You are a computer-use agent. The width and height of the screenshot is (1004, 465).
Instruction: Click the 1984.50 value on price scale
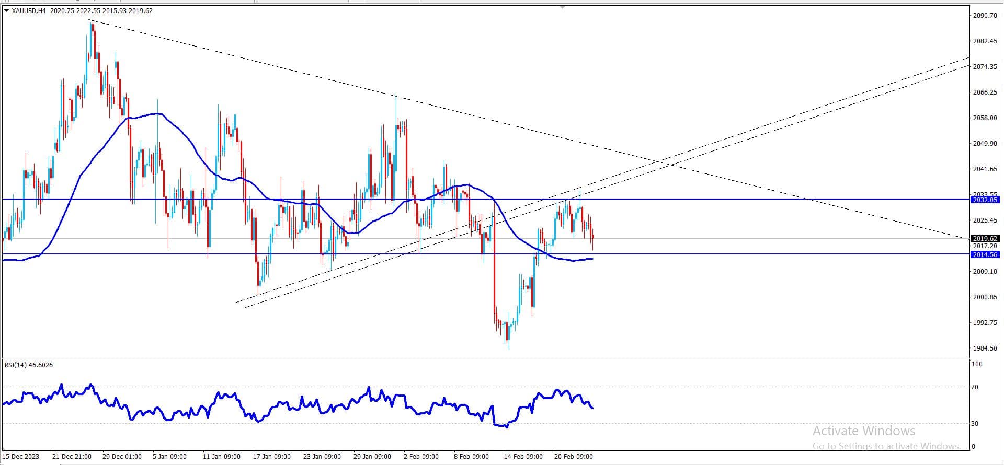pyautogui.click(x=985, y=348)
